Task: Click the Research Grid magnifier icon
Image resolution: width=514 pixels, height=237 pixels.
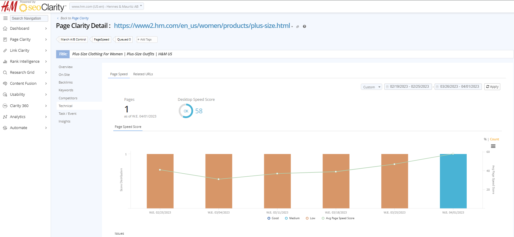Action: click(5, 73)
